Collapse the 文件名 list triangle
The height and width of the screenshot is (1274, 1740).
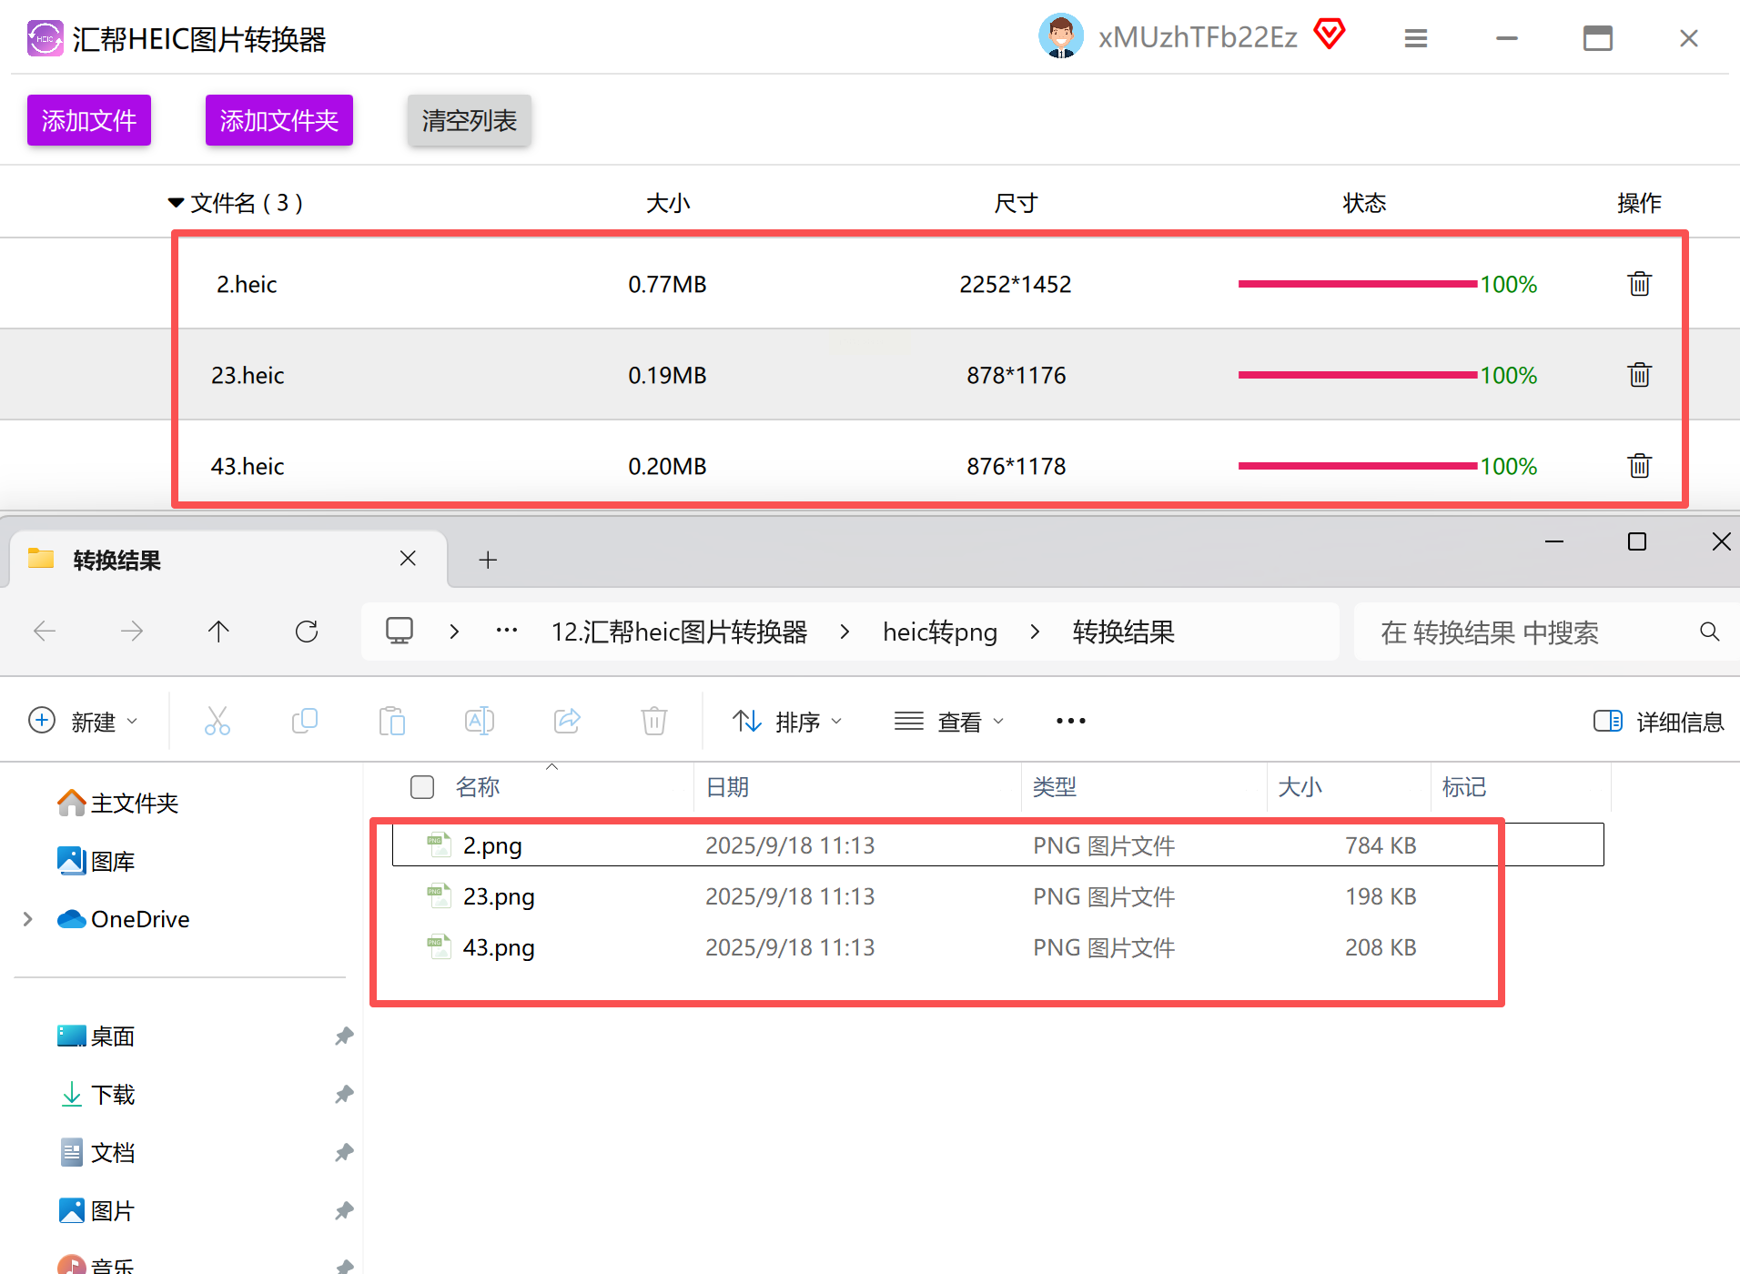click(x=176, y=203)
